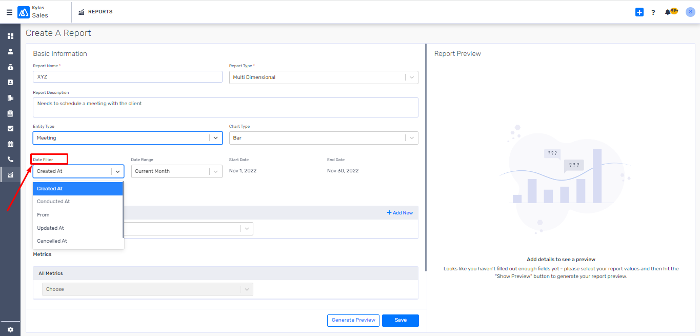Click the Report Name input field

128,77
